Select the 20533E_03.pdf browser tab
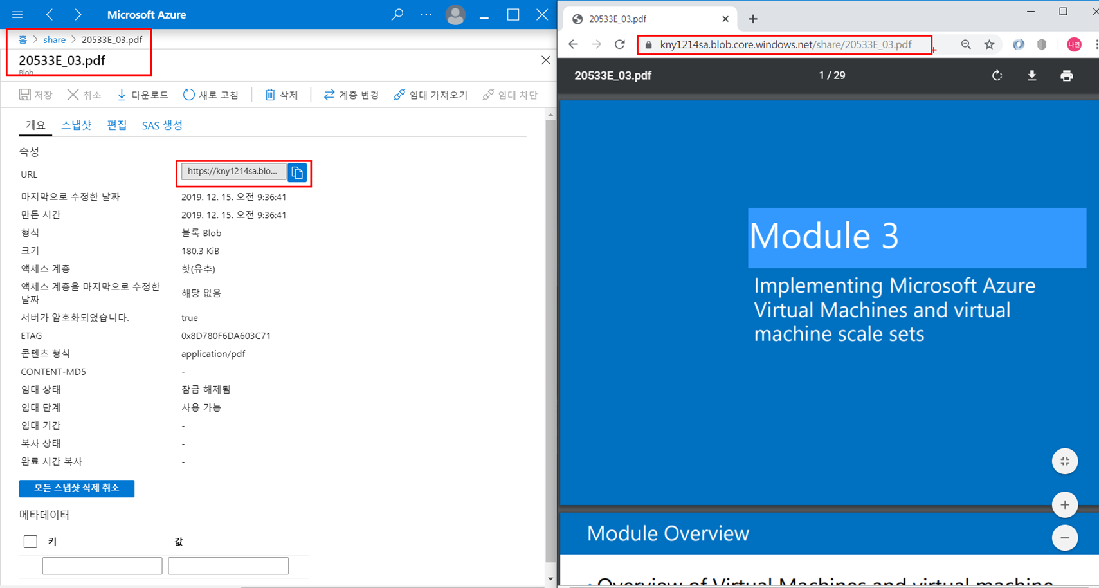The image size is (1099, 588). point(649,19)
